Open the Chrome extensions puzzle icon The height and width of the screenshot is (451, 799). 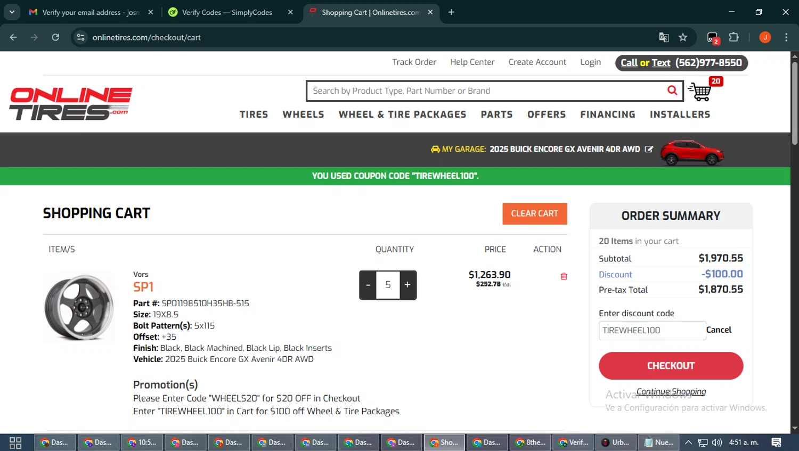coord(734,37)
